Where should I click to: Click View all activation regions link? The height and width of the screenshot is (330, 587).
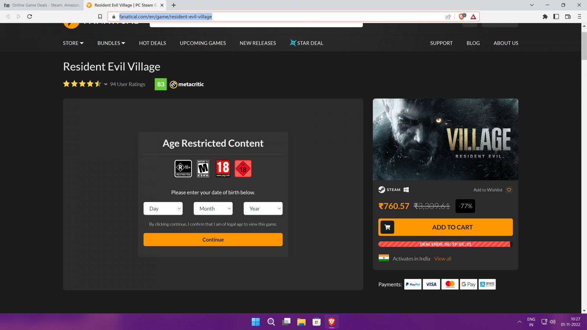[443, 258]
